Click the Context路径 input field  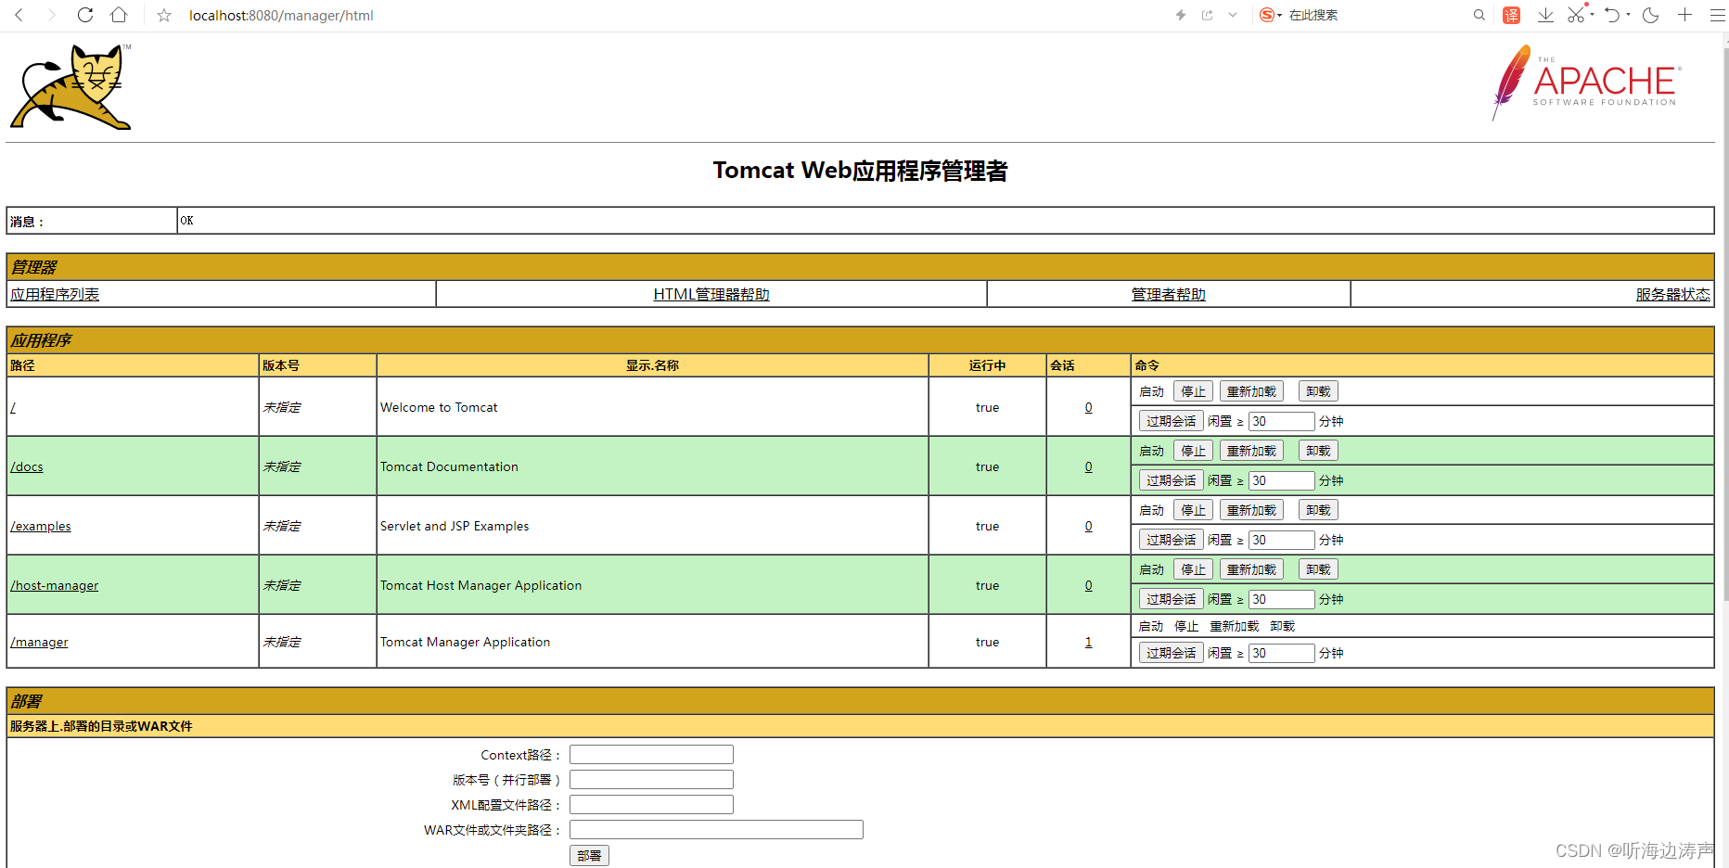click(651, 755)
